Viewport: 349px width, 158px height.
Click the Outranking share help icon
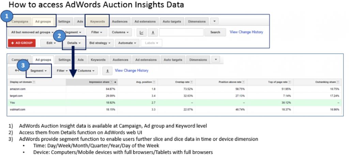[x=338, y=82]
